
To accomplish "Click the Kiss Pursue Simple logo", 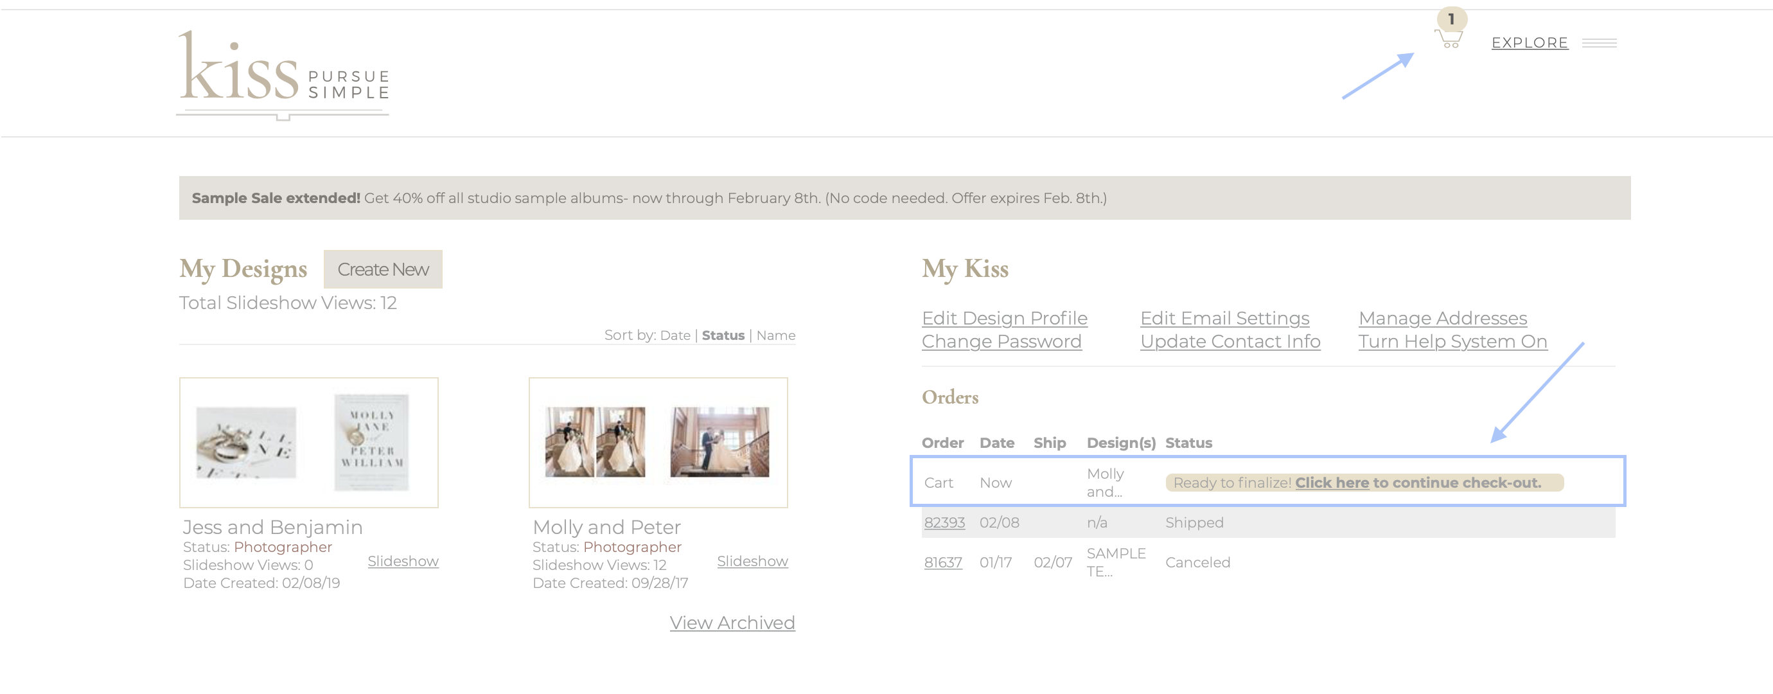I will (x=283, y=75).
